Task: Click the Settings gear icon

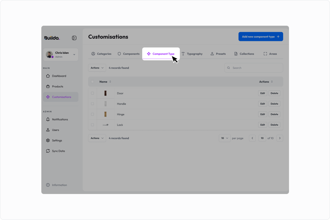Action: 48,141
